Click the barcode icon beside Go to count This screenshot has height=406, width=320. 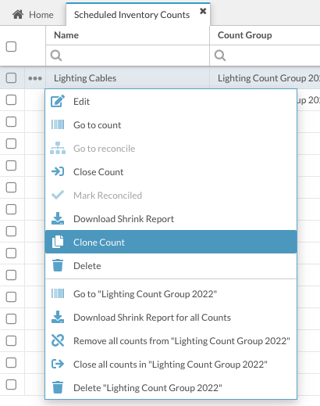point(58,124)
